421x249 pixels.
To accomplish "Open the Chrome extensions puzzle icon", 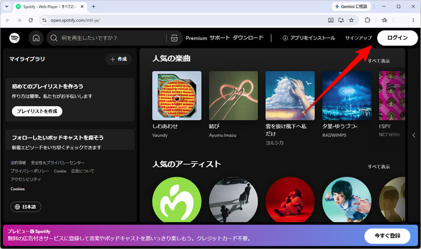I will 367,20.
